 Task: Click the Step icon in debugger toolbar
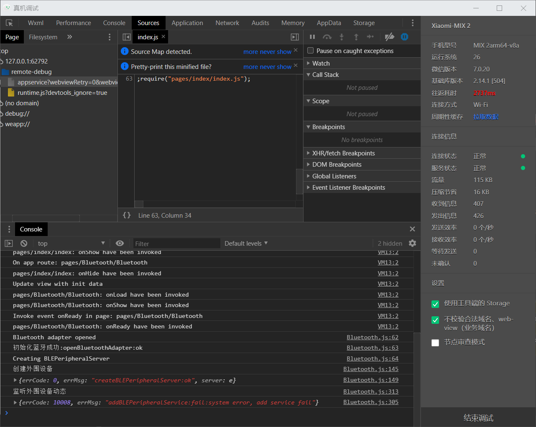click(370, 37)
